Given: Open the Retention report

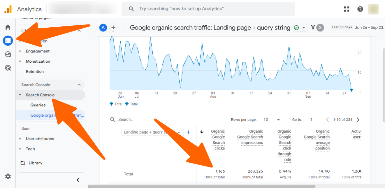Looking at the screenshot, I should pyautogui.click(x=35, y=72).
